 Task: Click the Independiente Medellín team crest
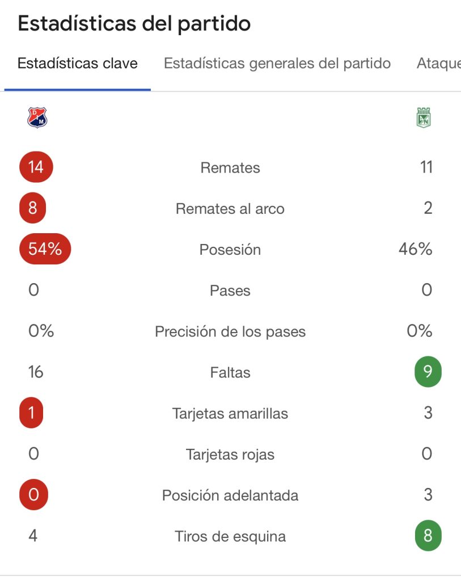pyautogui.click(x=37, y=117)
